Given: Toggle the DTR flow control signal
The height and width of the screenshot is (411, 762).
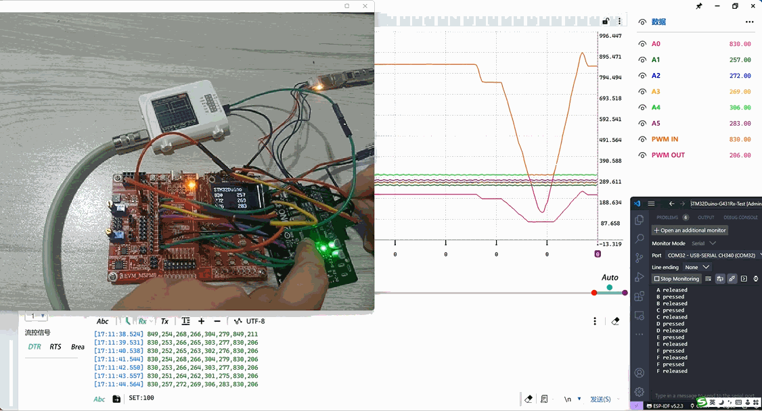Looking at the screenshot, I should click(35, 347).
